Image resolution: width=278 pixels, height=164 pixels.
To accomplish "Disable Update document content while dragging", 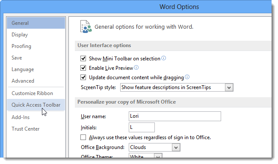I will tap(83, 77).
